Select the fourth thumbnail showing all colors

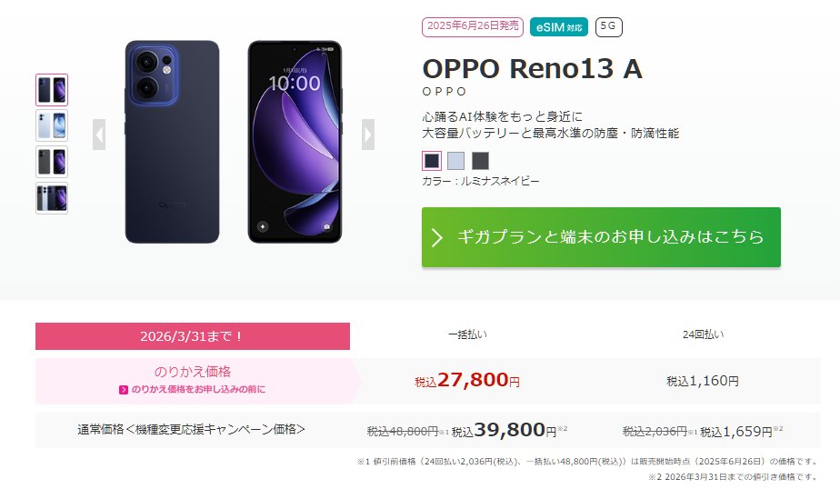[52, 198]
